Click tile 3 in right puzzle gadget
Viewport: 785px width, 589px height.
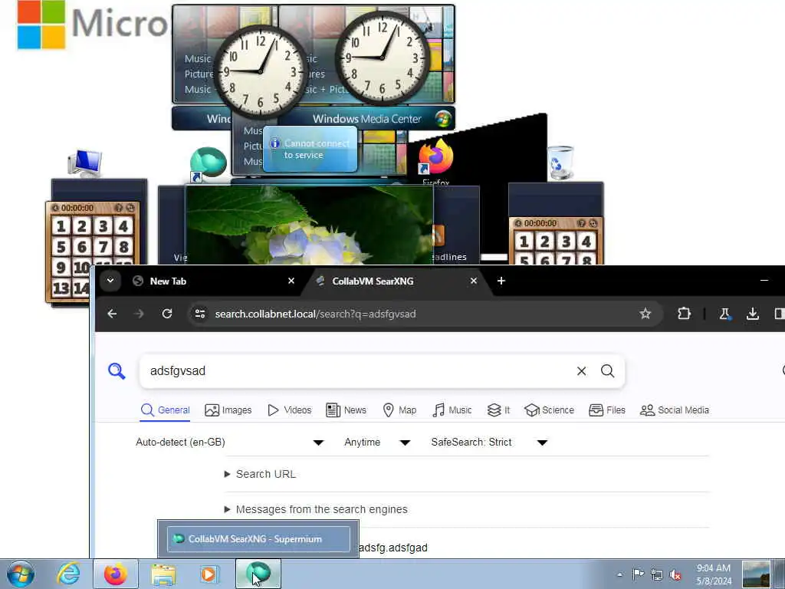click(566, 242)
